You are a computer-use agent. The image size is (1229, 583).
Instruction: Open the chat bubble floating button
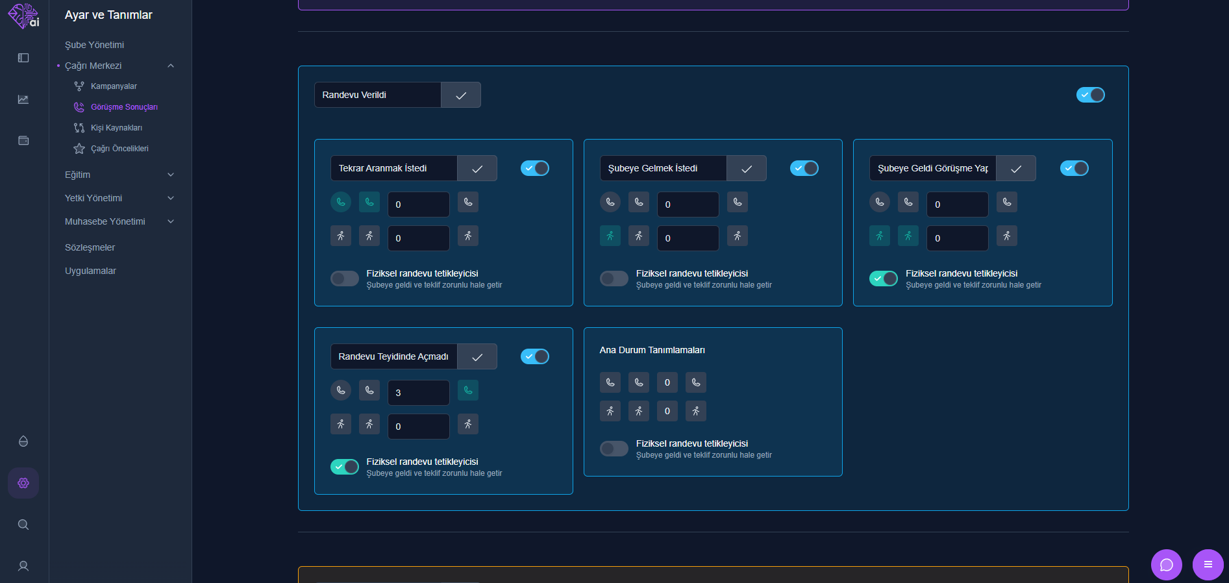pyautogui.click(x=1167, y=565)
